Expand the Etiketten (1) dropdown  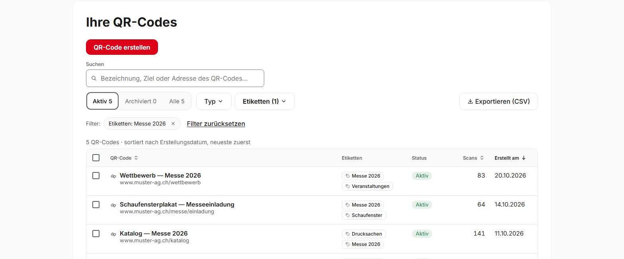[265, 101]
